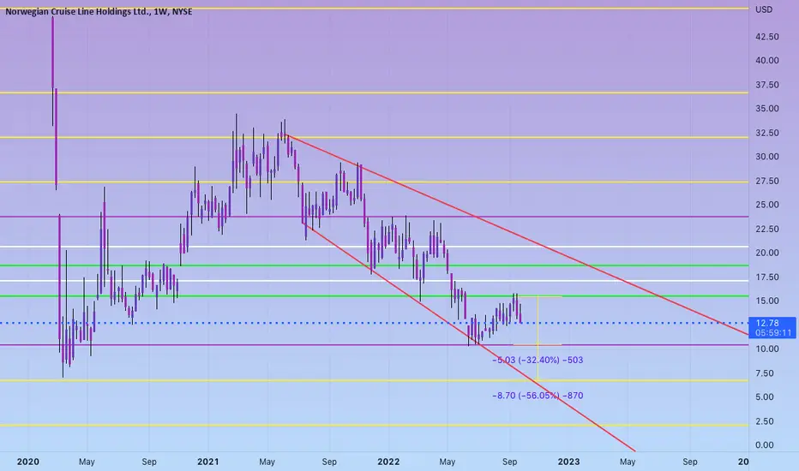Click the 2020 year label on time axis

27,462
